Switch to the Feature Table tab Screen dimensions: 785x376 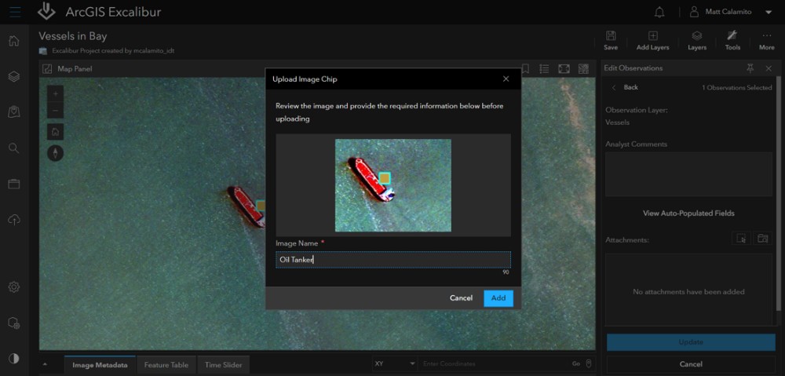[x=166, y=365]
